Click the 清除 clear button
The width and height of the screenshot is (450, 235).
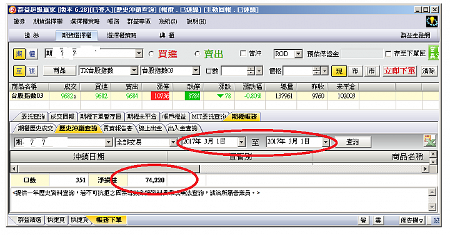pyautogui.click(x=429, y=71)
